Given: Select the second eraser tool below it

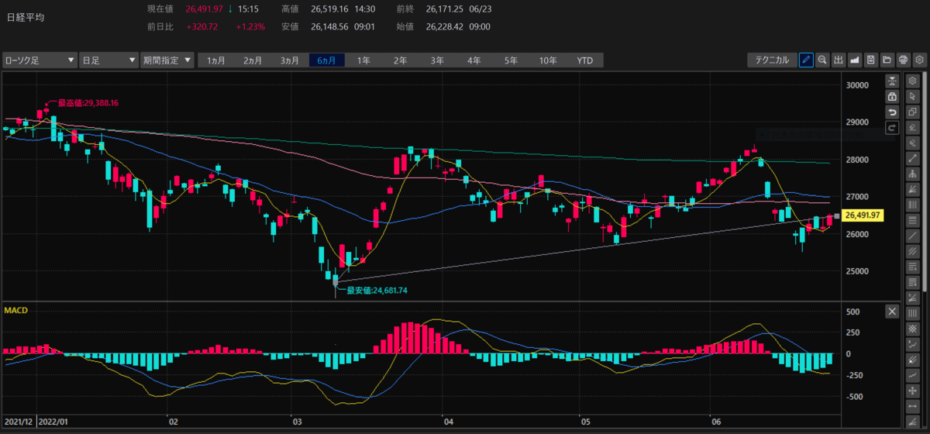Looking at the screenshot, I should pos(912,141).
